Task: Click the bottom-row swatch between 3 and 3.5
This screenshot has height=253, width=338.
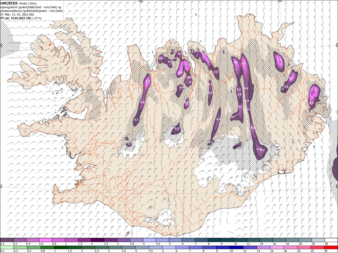Action: (115, 247)
